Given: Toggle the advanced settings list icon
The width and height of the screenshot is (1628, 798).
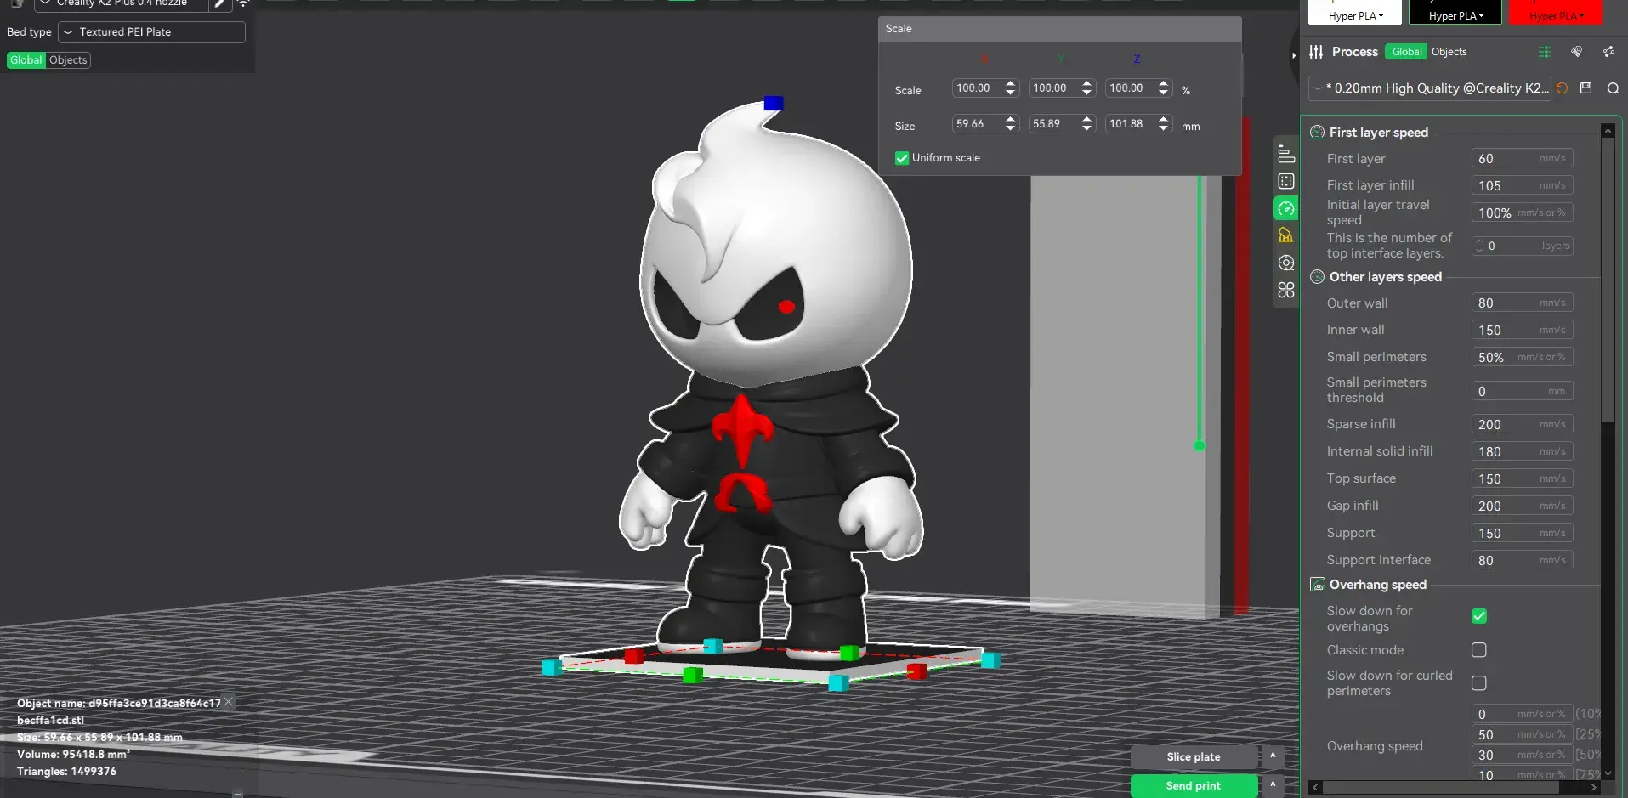Looking at the screenshot, I should pyautogui.click(x=1545, y=52).
